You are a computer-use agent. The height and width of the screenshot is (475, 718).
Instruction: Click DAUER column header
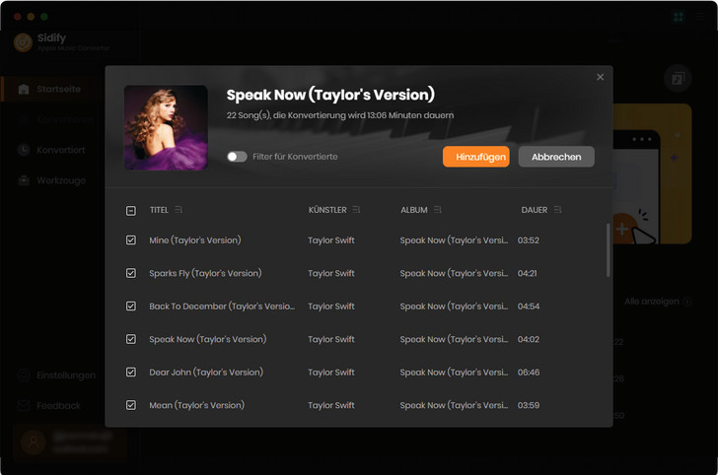tap(535, 210)
